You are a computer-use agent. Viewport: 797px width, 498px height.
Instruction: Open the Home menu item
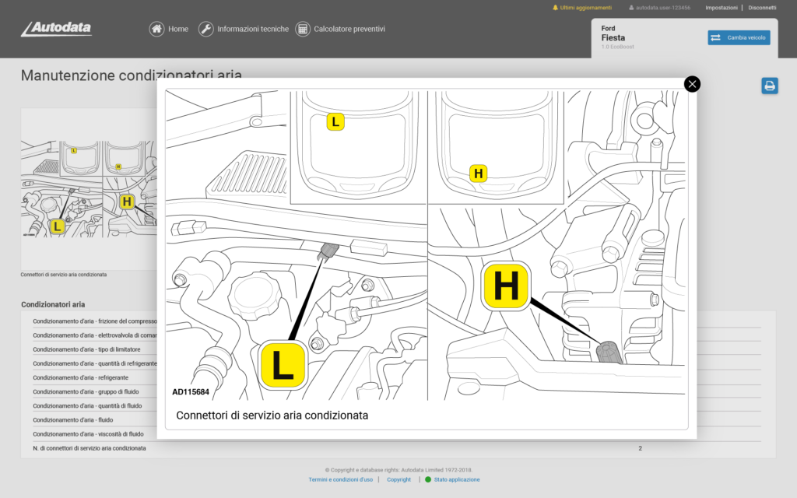[178, 29]
